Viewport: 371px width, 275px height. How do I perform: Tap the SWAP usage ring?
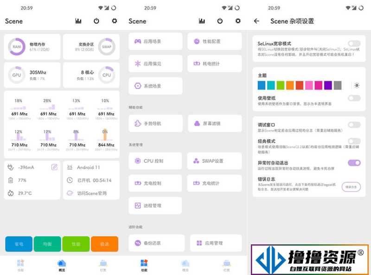tap(107, 47)
